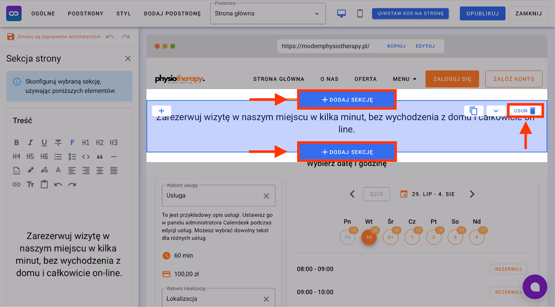Duplicate the selected section using copy icon
Viewport: 555px width, 307px height.
coord(473,111)
